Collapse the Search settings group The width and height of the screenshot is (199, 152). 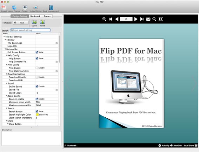tap(7, 108)
